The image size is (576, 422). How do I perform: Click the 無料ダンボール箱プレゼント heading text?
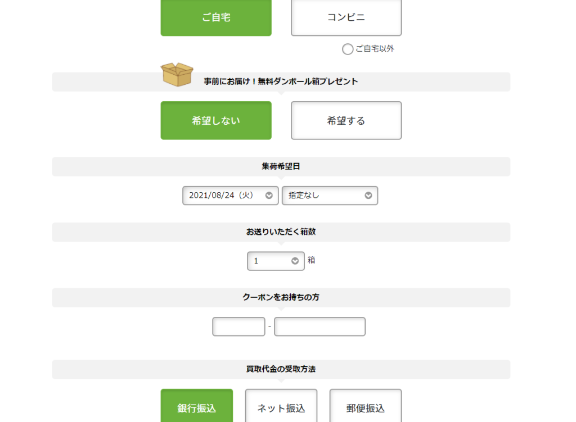tap(281, 81)
